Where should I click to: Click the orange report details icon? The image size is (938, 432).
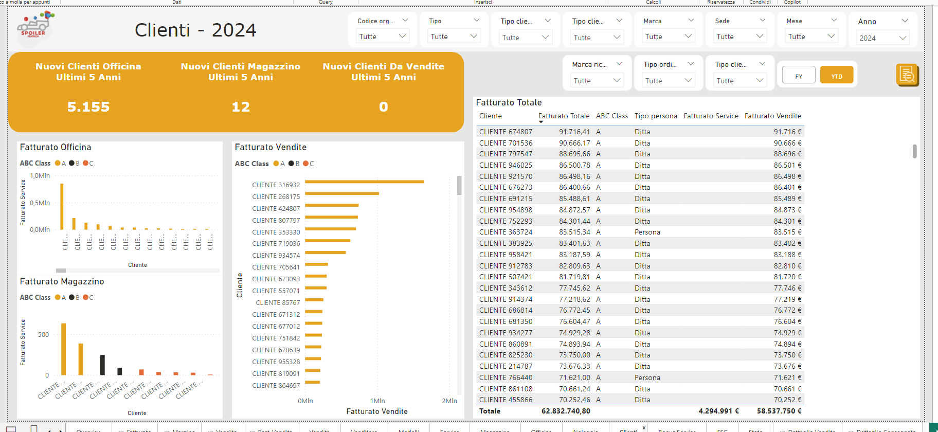(x=907, y=75)
